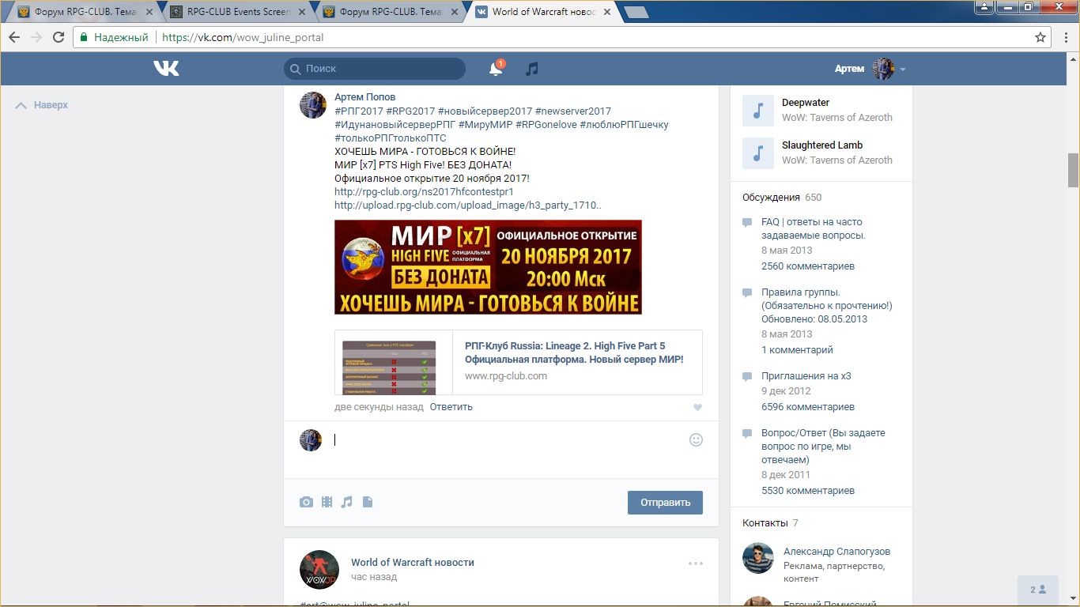Open the World of Warcraft новости post author
This screenshot has height=607, width=1080.
413,563
